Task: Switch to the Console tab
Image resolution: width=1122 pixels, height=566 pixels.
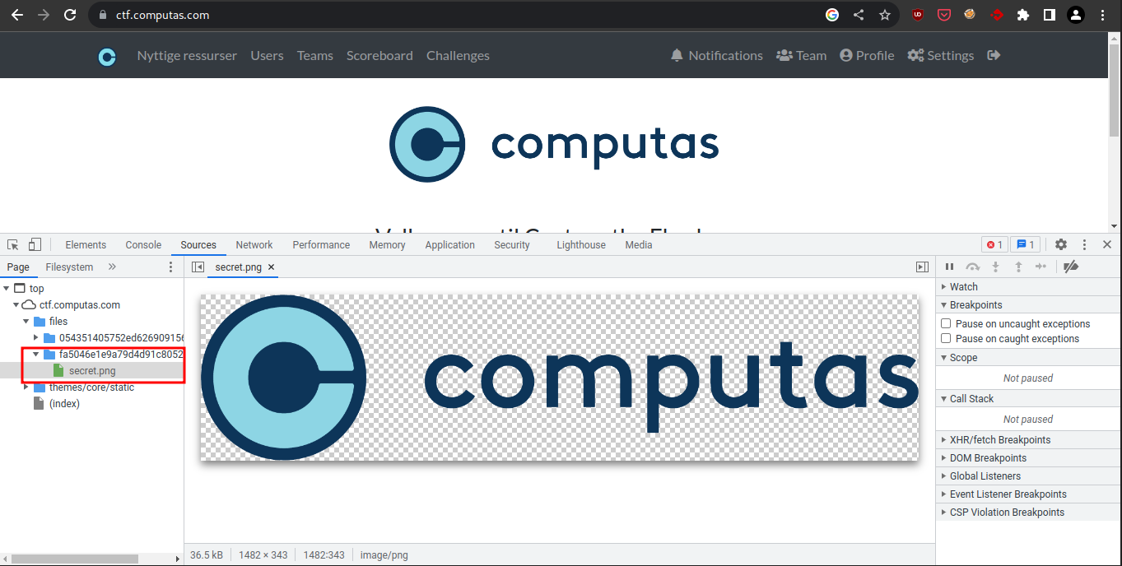Action: (x=143, y=245)
